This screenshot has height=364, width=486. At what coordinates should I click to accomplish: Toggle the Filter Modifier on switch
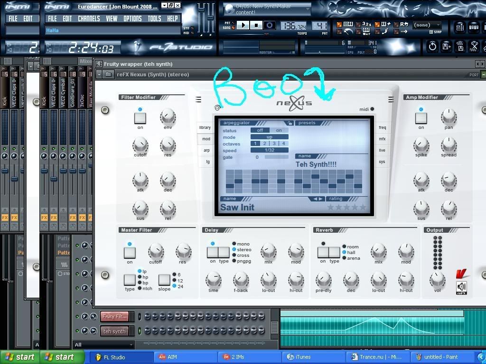[x=140, y=118]
